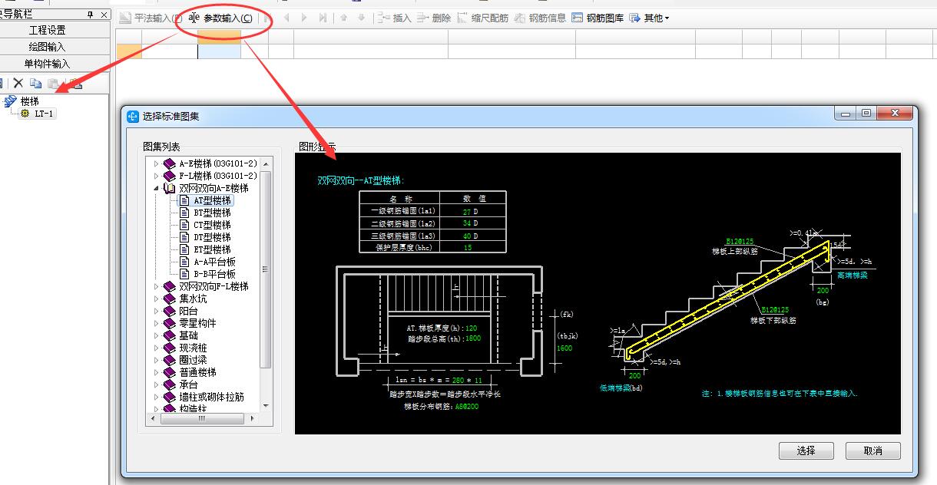
Task: Click the vertical scrollbar of atlas list
Action: 266,269
